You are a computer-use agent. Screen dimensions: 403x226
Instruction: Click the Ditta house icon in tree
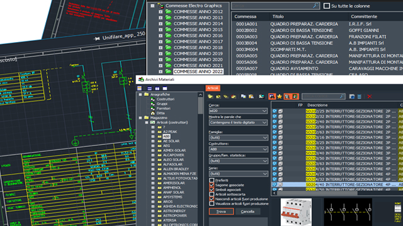tap(152, 113)
